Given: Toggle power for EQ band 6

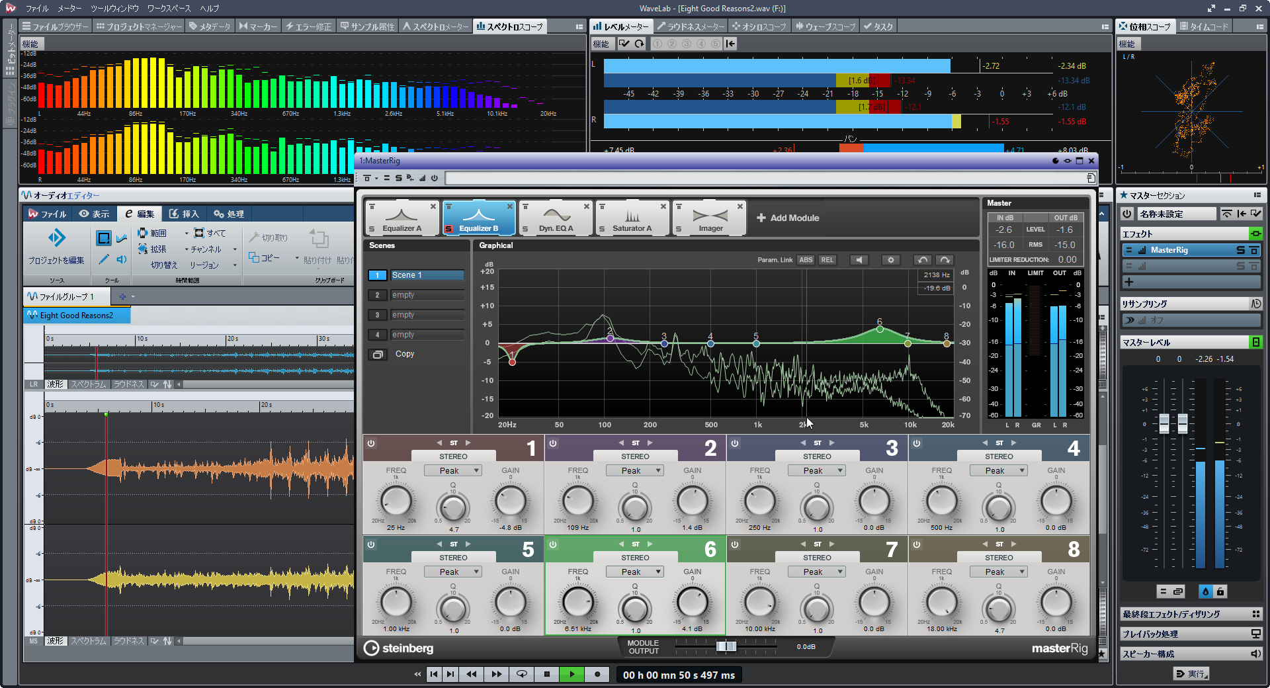Looking at the screenshot, I should tap(553, 544).
